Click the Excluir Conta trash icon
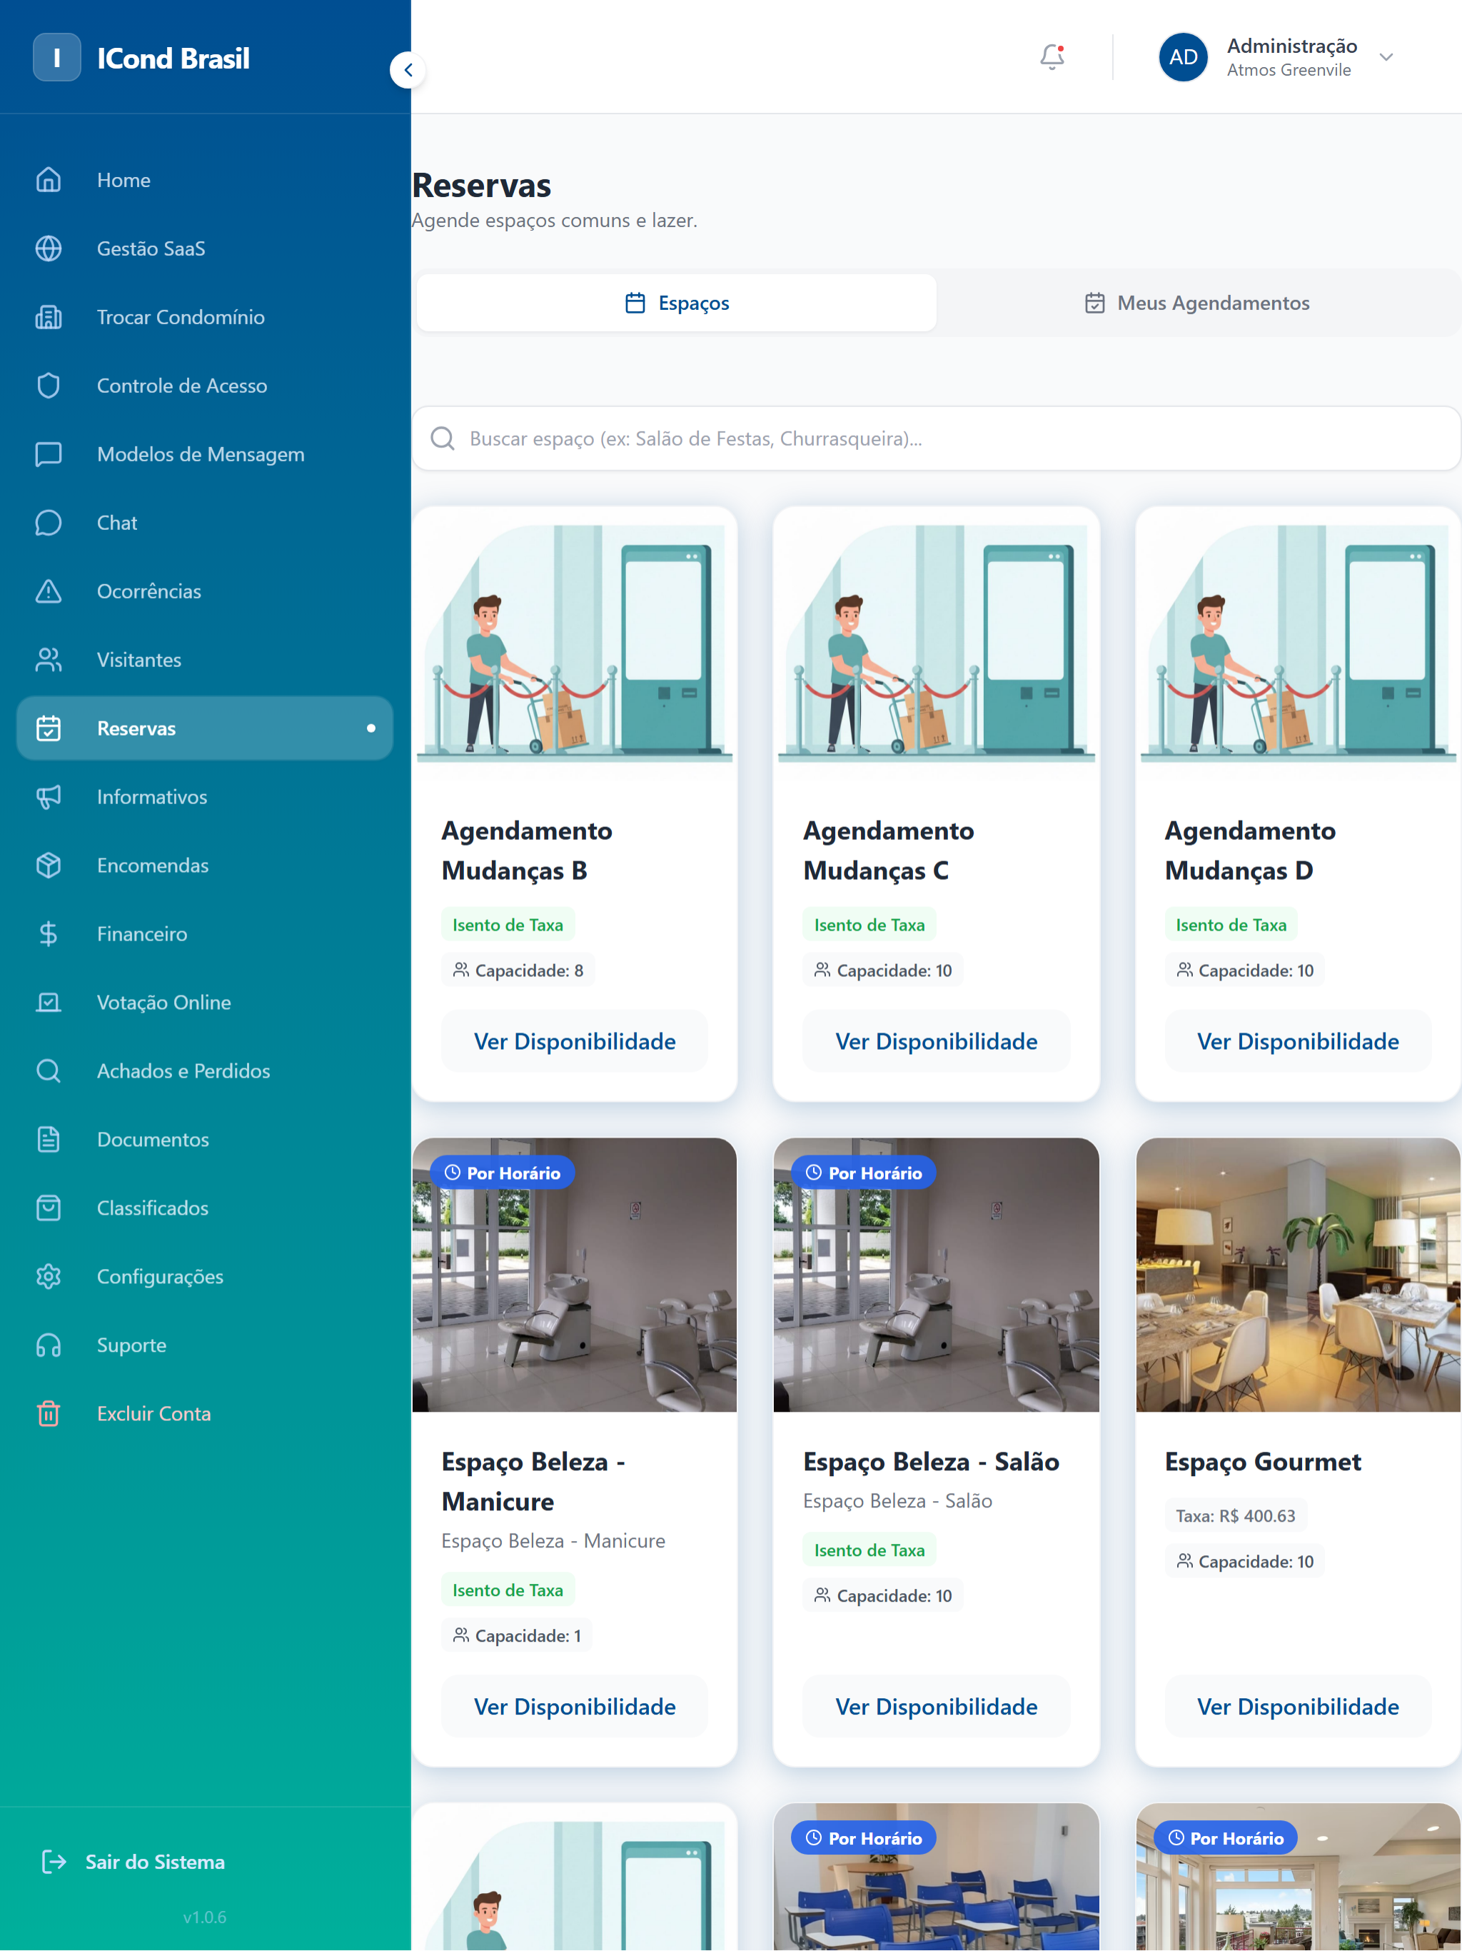Screen dimensions: 1462x1951 click(49, 1414)
